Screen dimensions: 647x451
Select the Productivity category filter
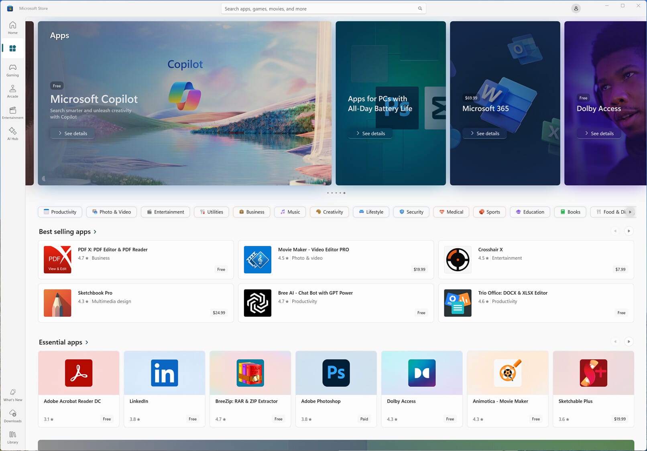[x=59, y=212]
